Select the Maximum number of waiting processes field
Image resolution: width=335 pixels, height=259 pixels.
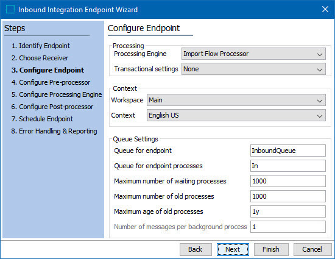pos(288,181)
